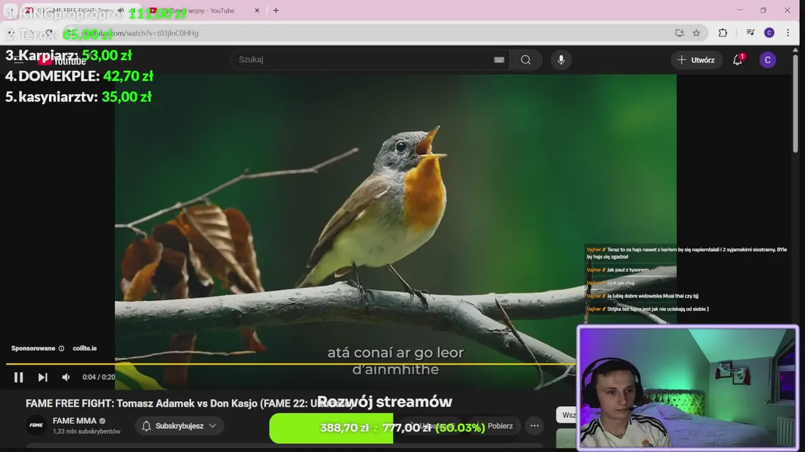
Task: Click the Sponsorowane label
Action: click(33, 348)
